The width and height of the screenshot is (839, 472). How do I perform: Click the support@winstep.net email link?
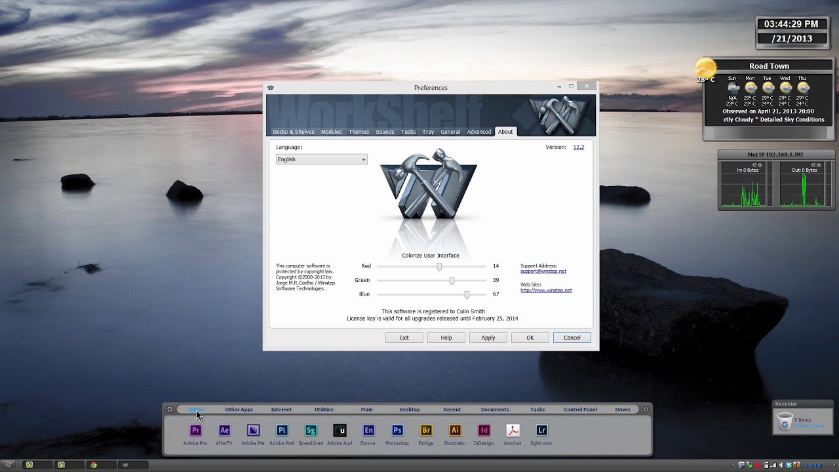(543, 271)
